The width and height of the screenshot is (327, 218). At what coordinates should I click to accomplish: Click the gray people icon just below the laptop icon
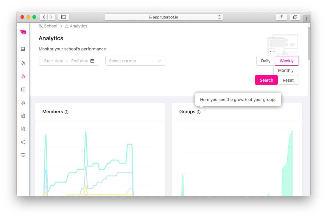(23, 63)
